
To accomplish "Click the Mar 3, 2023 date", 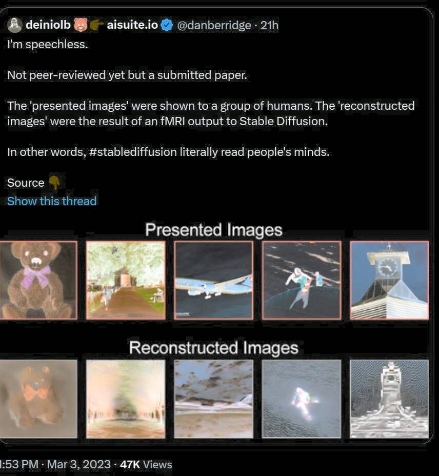I will pyautogui.click(x=79, y=465).
